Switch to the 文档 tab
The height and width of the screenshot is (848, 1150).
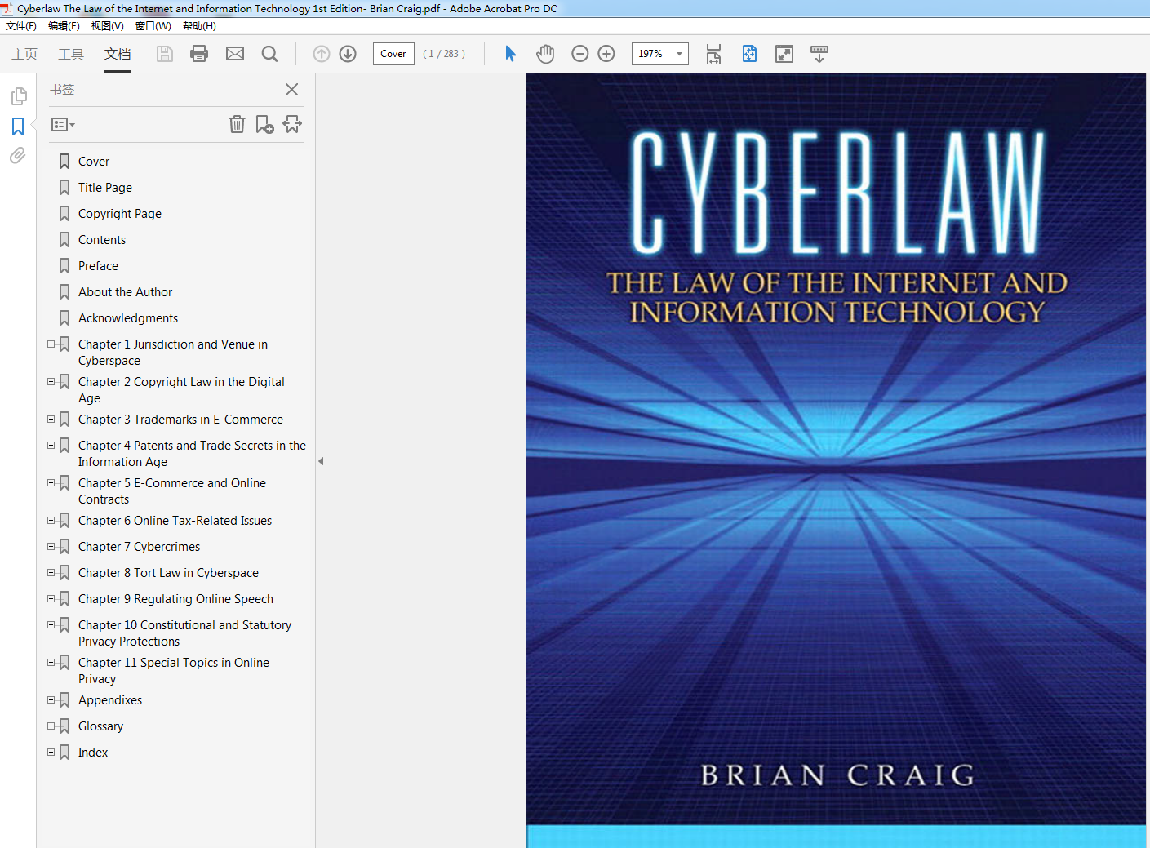pyautogui.click(x=118, y=54)
